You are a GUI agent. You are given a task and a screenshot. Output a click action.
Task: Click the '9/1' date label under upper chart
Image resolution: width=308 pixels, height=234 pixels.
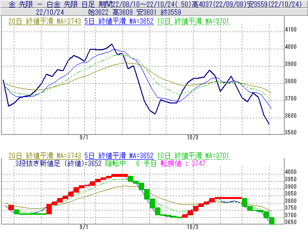[84, 137]
